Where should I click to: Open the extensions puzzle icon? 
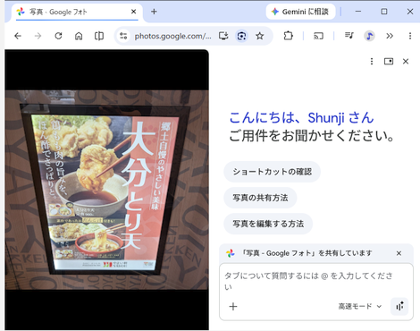[288, 36]
